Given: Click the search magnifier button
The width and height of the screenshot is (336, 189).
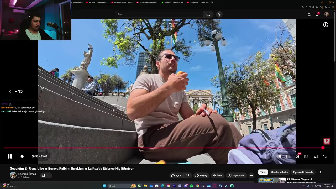Looking at the screenshot, I should pos(208,14).
